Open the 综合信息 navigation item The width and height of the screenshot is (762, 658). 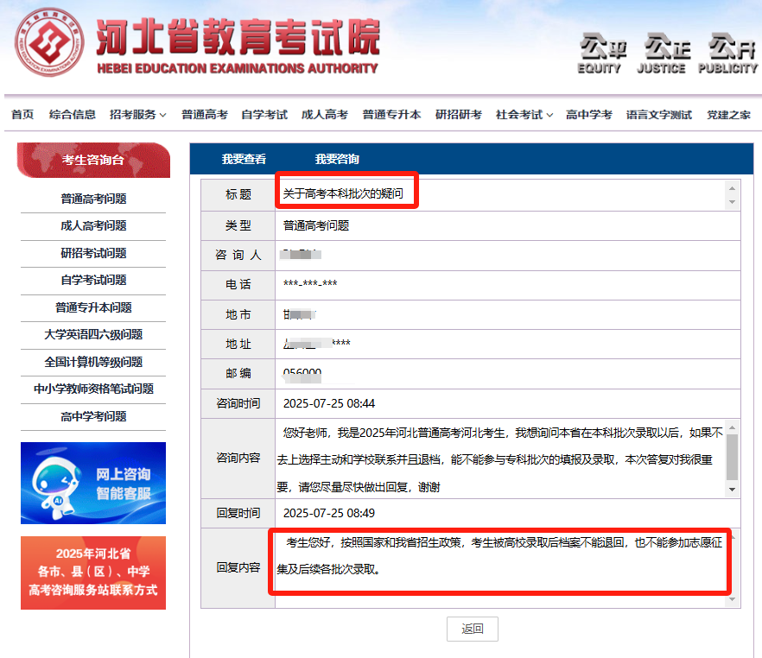point(73,115)
